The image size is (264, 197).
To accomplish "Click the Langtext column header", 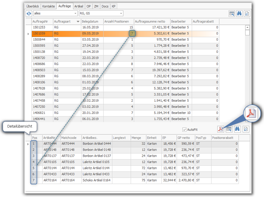I will pyautogui.click(x=122, y=138).
